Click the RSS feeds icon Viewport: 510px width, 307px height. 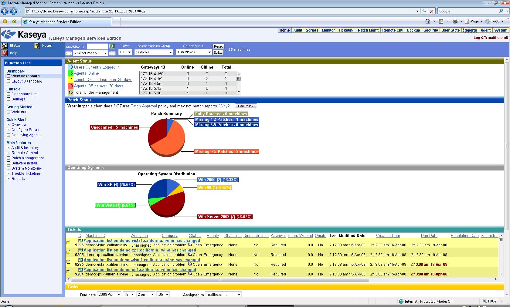pos(441,21)
